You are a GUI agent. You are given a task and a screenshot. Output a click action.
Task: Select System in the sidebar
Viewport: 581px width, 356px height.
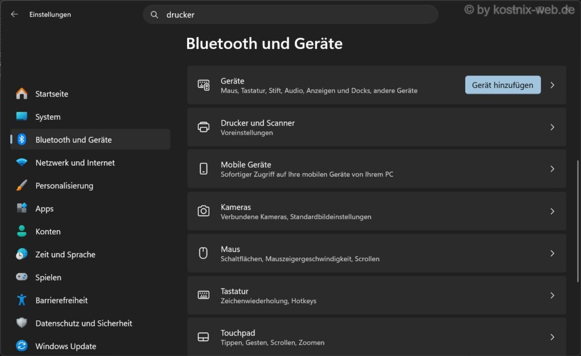(90, 116)
